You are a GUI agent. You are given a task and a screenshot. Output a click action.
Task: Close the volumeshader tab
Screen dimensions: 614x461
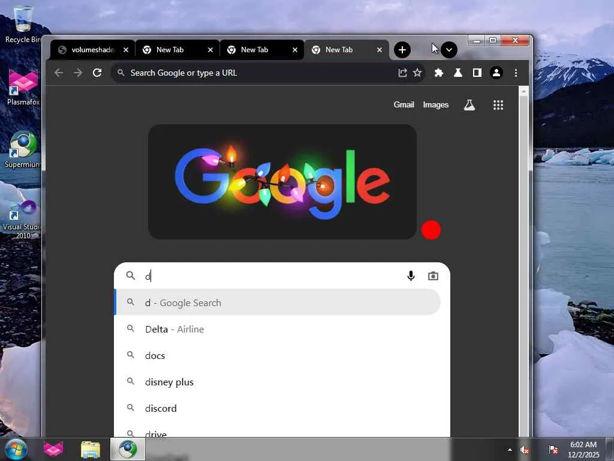(x=126, y=50)
